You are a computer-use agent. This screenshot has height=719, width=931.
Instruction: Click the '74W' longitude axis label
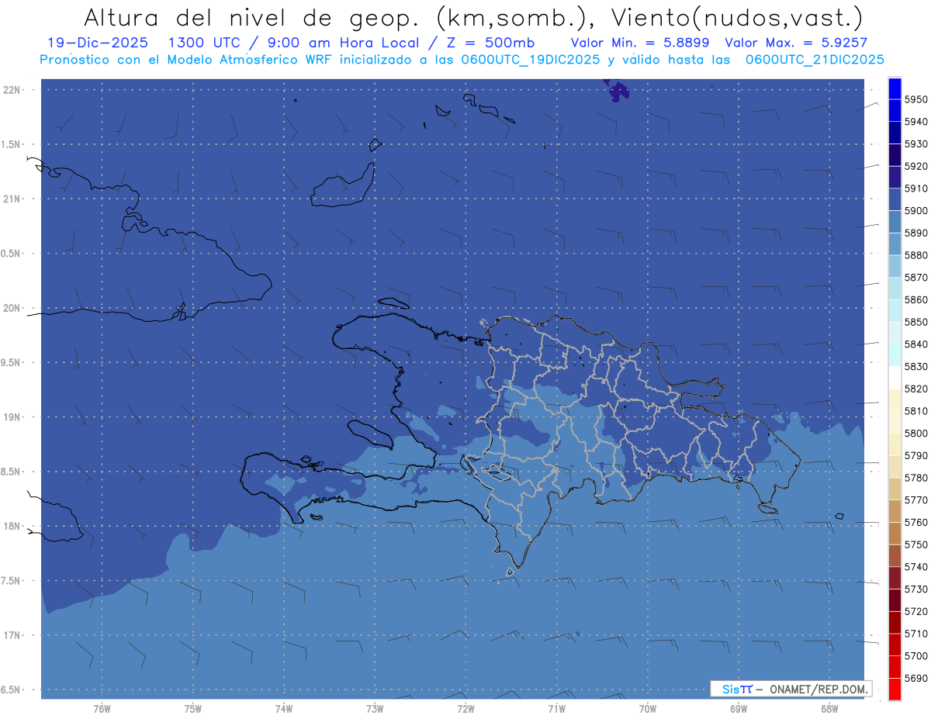(x=284, y=709)
